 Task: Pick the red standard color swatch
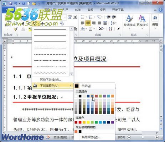pyautogui.click(x=80, y=122)
